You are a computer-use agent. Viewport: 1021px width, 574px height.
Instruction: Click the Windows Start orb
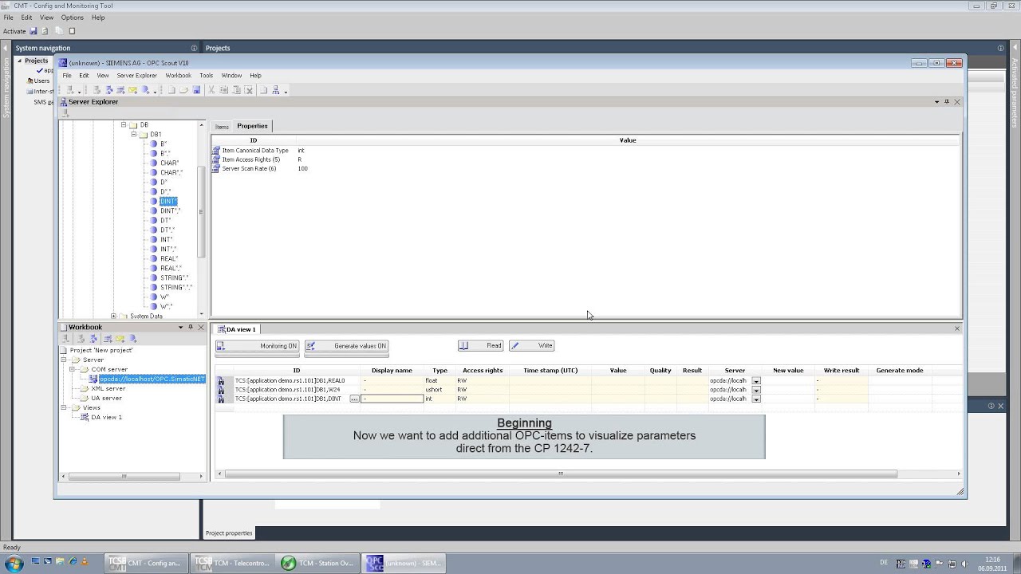pyautogui.click(x=14, y=564)
